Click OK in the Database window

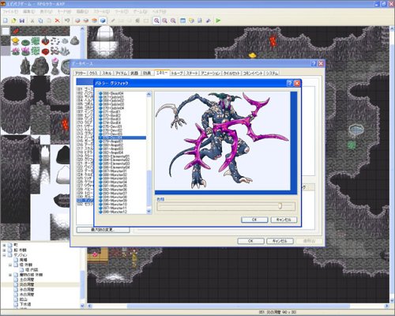pyautogui.click(x=250, y=241)
